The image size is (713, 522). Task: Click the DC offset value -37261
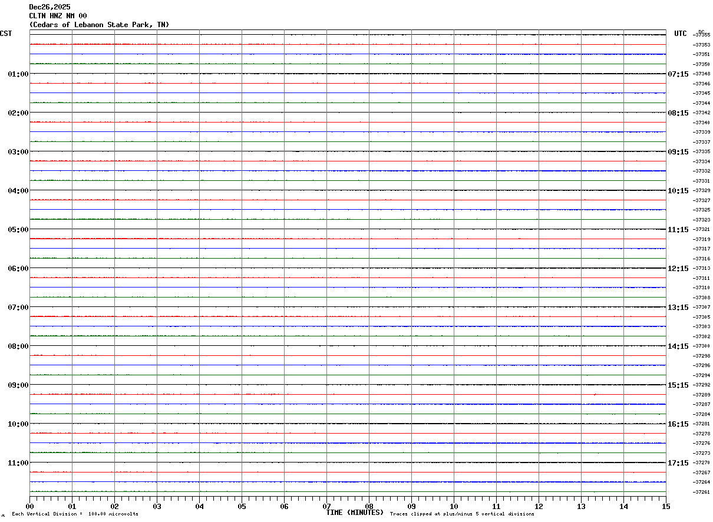pyautogui.click(x=701, y=492)
